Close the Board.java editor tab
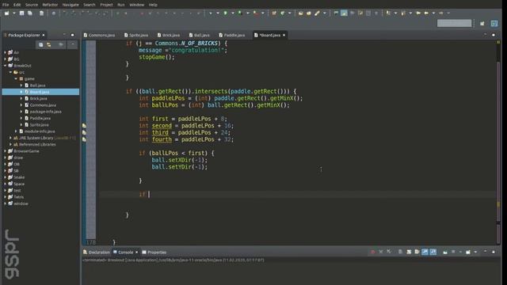This screenshot has width=507, height=285. coord(284,35)
